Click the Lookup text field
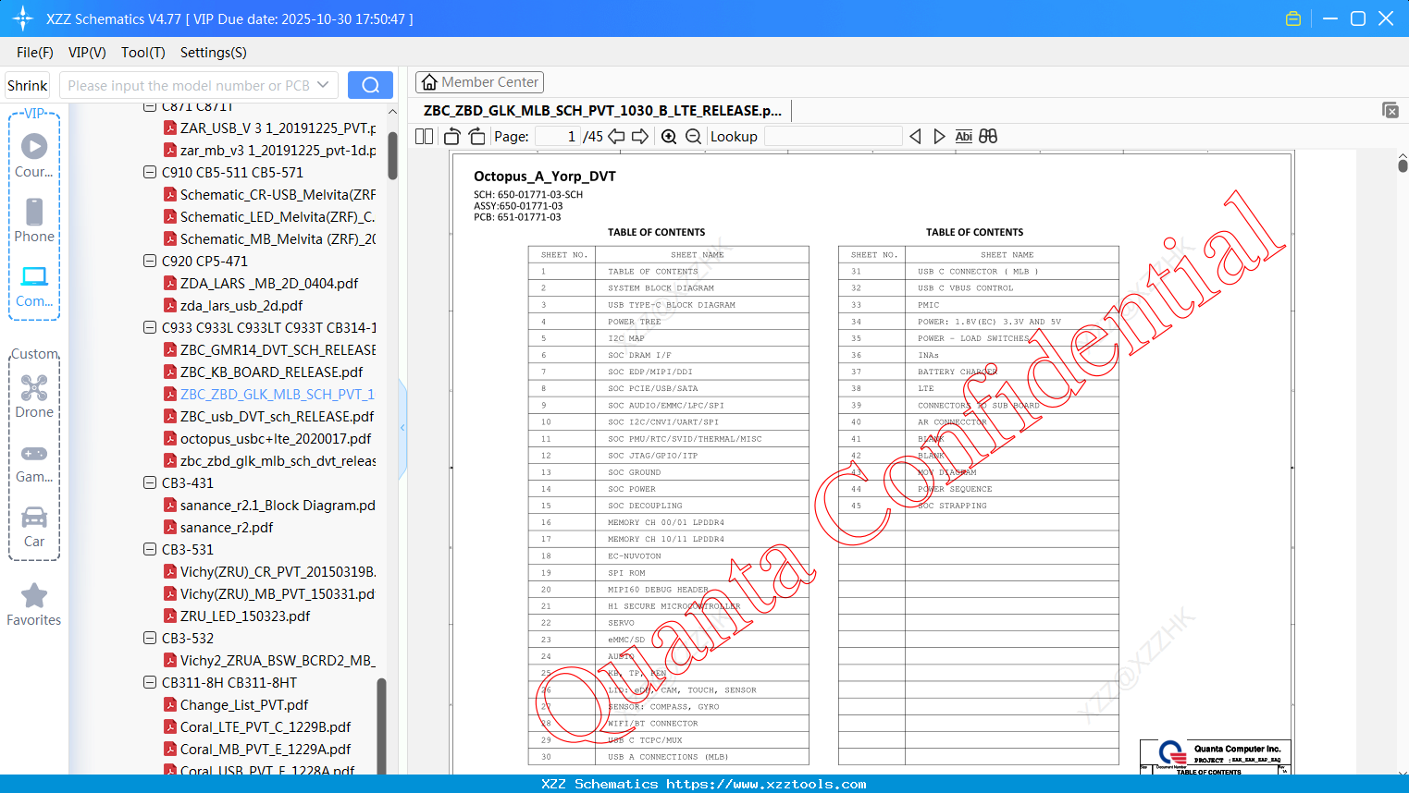Image resolution: width=1409 pixels, height=793 pixels. tap(833, 137)
